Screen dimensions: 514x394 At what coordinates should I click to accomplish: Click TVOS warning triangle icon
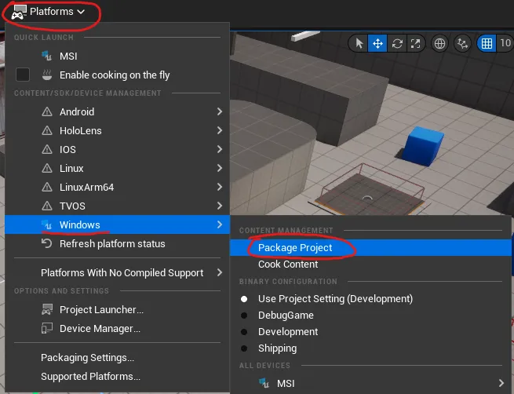click(x=47, y=206)
